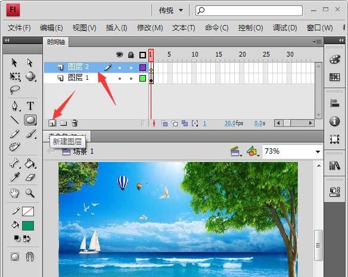This screenshot has width=348, height=277.
Task: Toggle outline view for all layers
Action: point(142,55)
